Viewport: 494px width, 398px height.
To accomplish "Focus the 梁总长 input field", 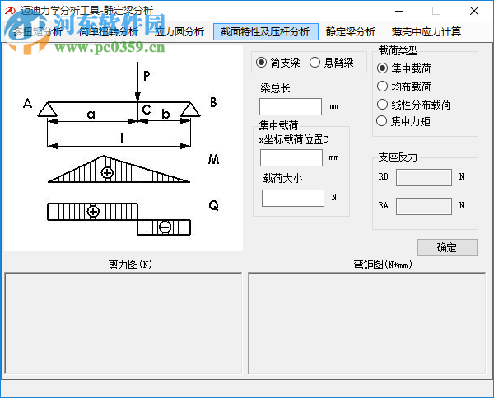I will (291, 106).
